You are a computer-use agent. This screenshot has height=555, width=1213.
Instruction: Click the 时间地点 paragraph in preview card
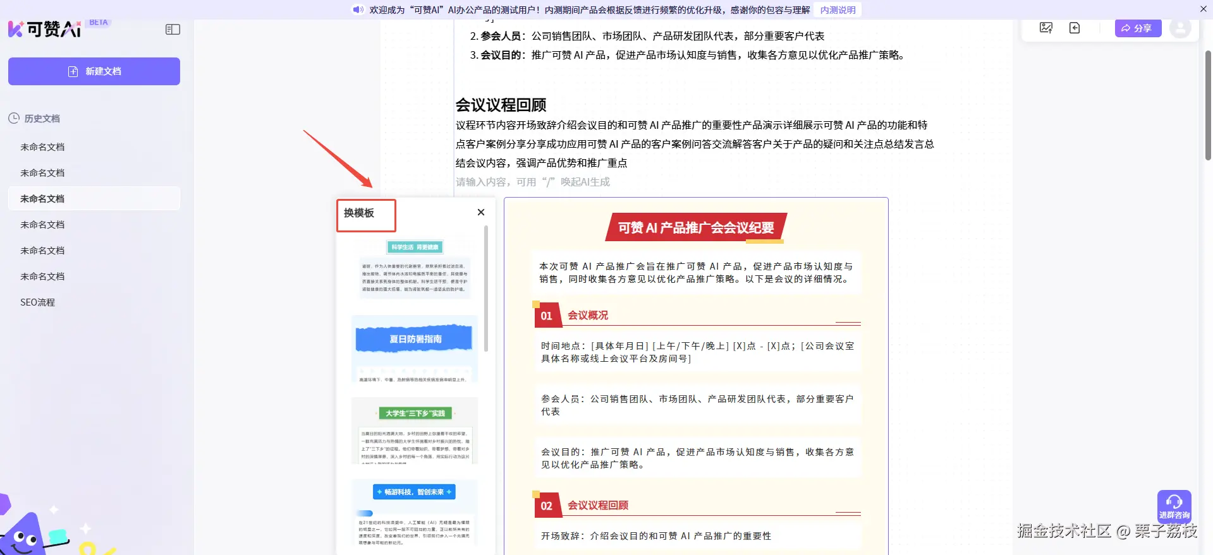698,352
